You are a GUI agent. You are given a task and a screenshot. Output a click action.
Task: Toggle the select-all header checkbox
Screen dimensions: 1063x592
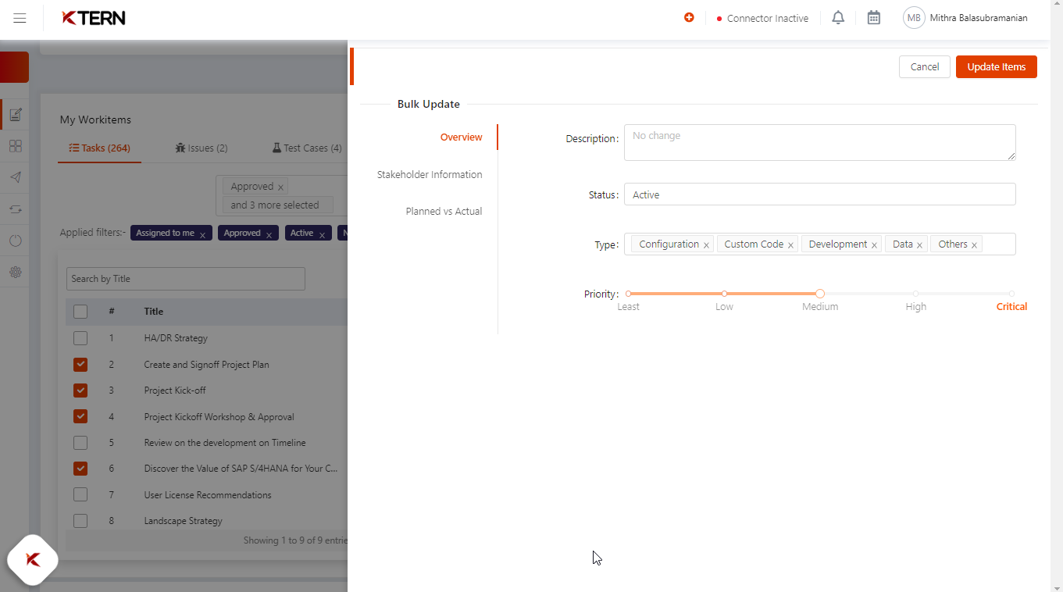pos(80,312)
